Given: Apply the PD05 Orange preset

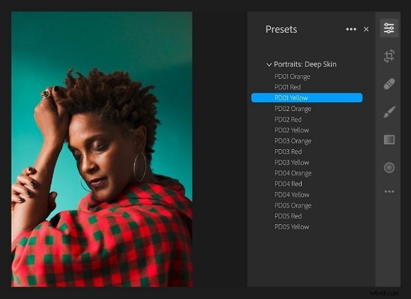Looking at the screenshot, I should pyautogui.click(x=293, y=206).
